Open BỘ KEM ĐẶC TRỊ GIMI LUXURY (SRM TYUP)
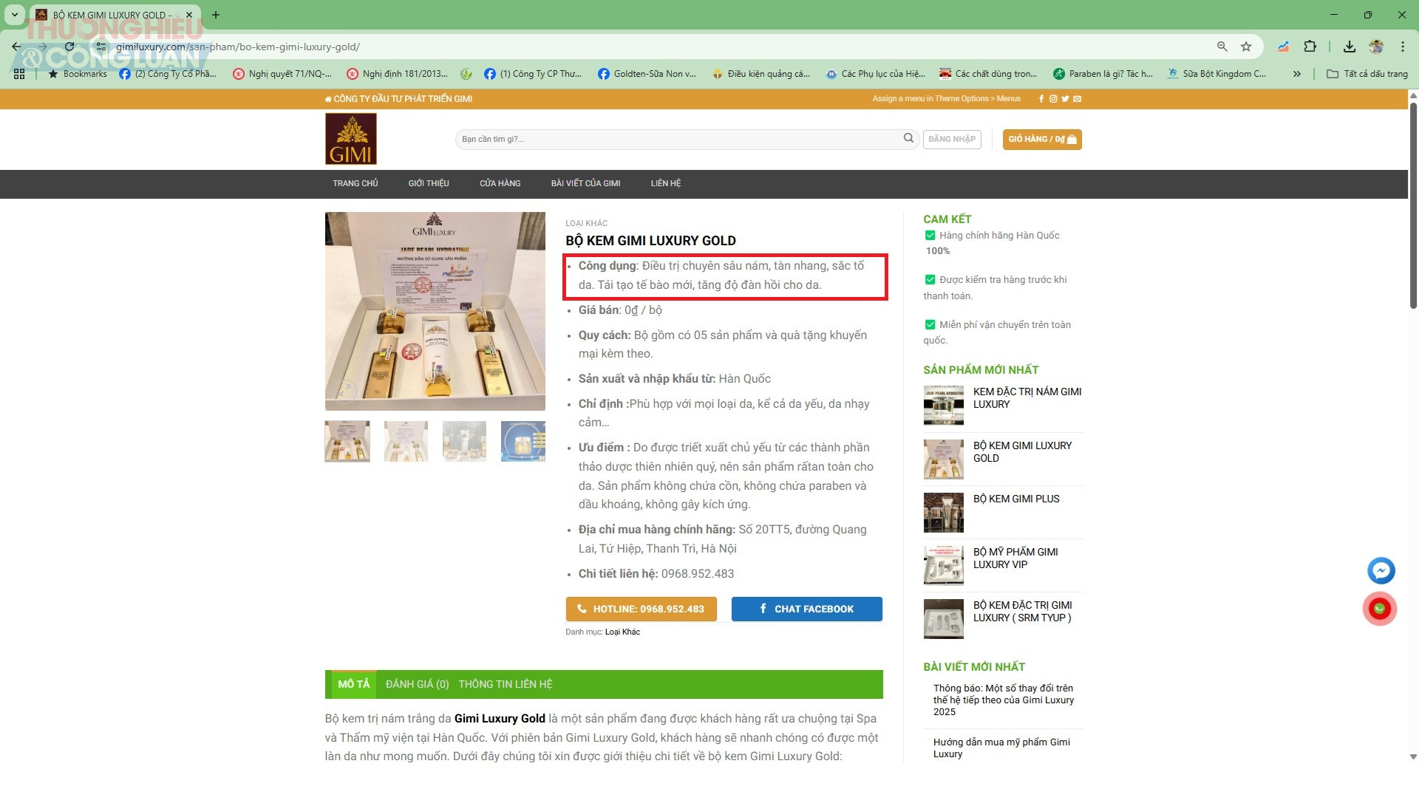1419x803 pixels. pos(1023,612)
